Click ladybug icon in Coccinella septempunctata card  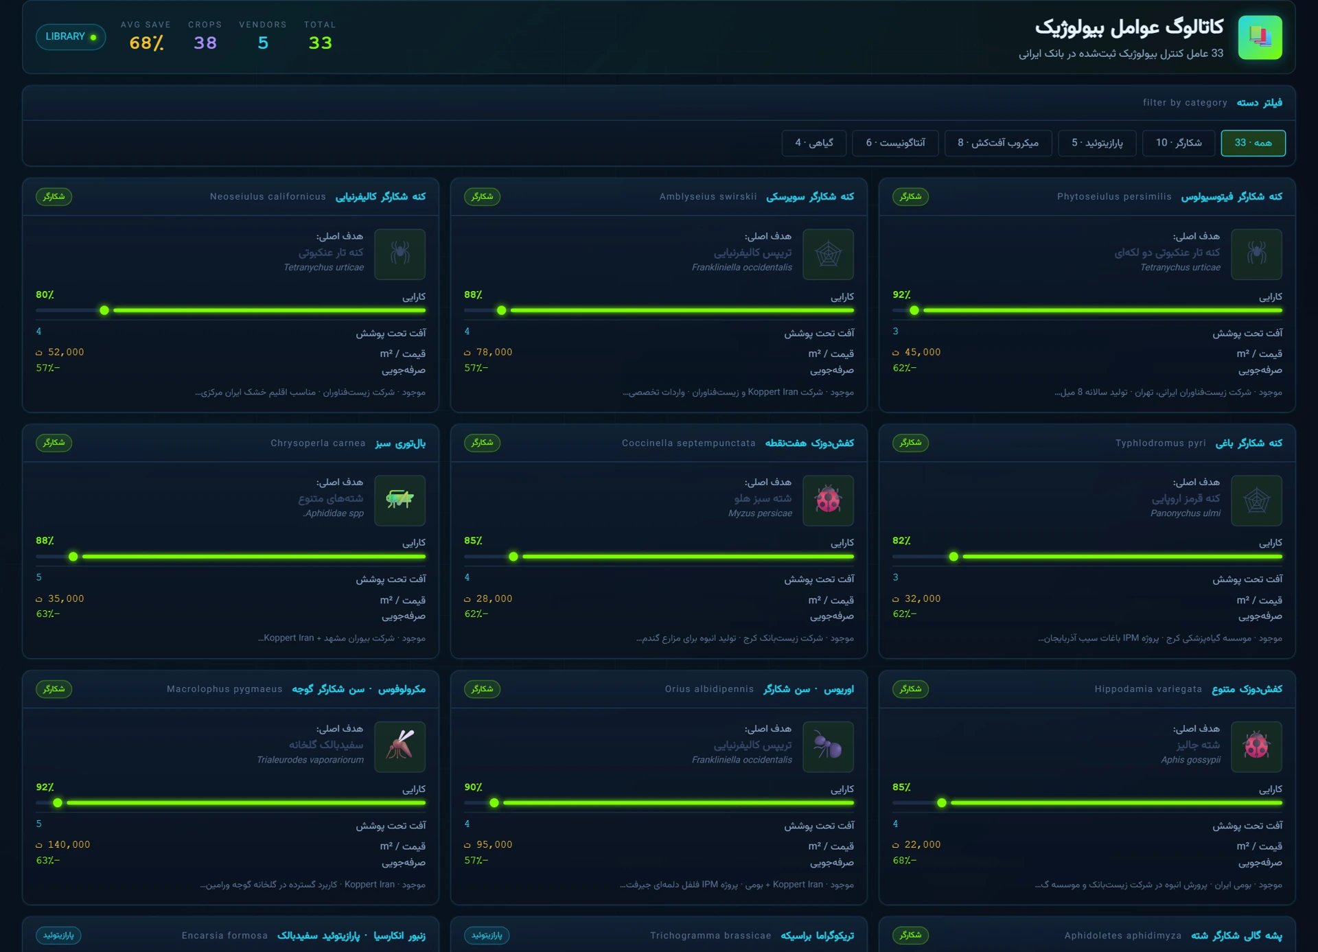tap(828, 500)
